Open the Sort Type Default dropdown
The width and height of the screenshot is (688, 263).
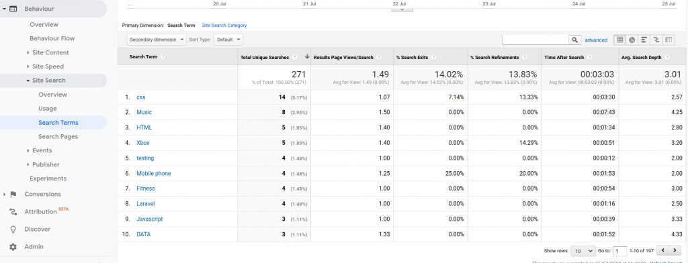pyautogui.click(x=228, y=40)
